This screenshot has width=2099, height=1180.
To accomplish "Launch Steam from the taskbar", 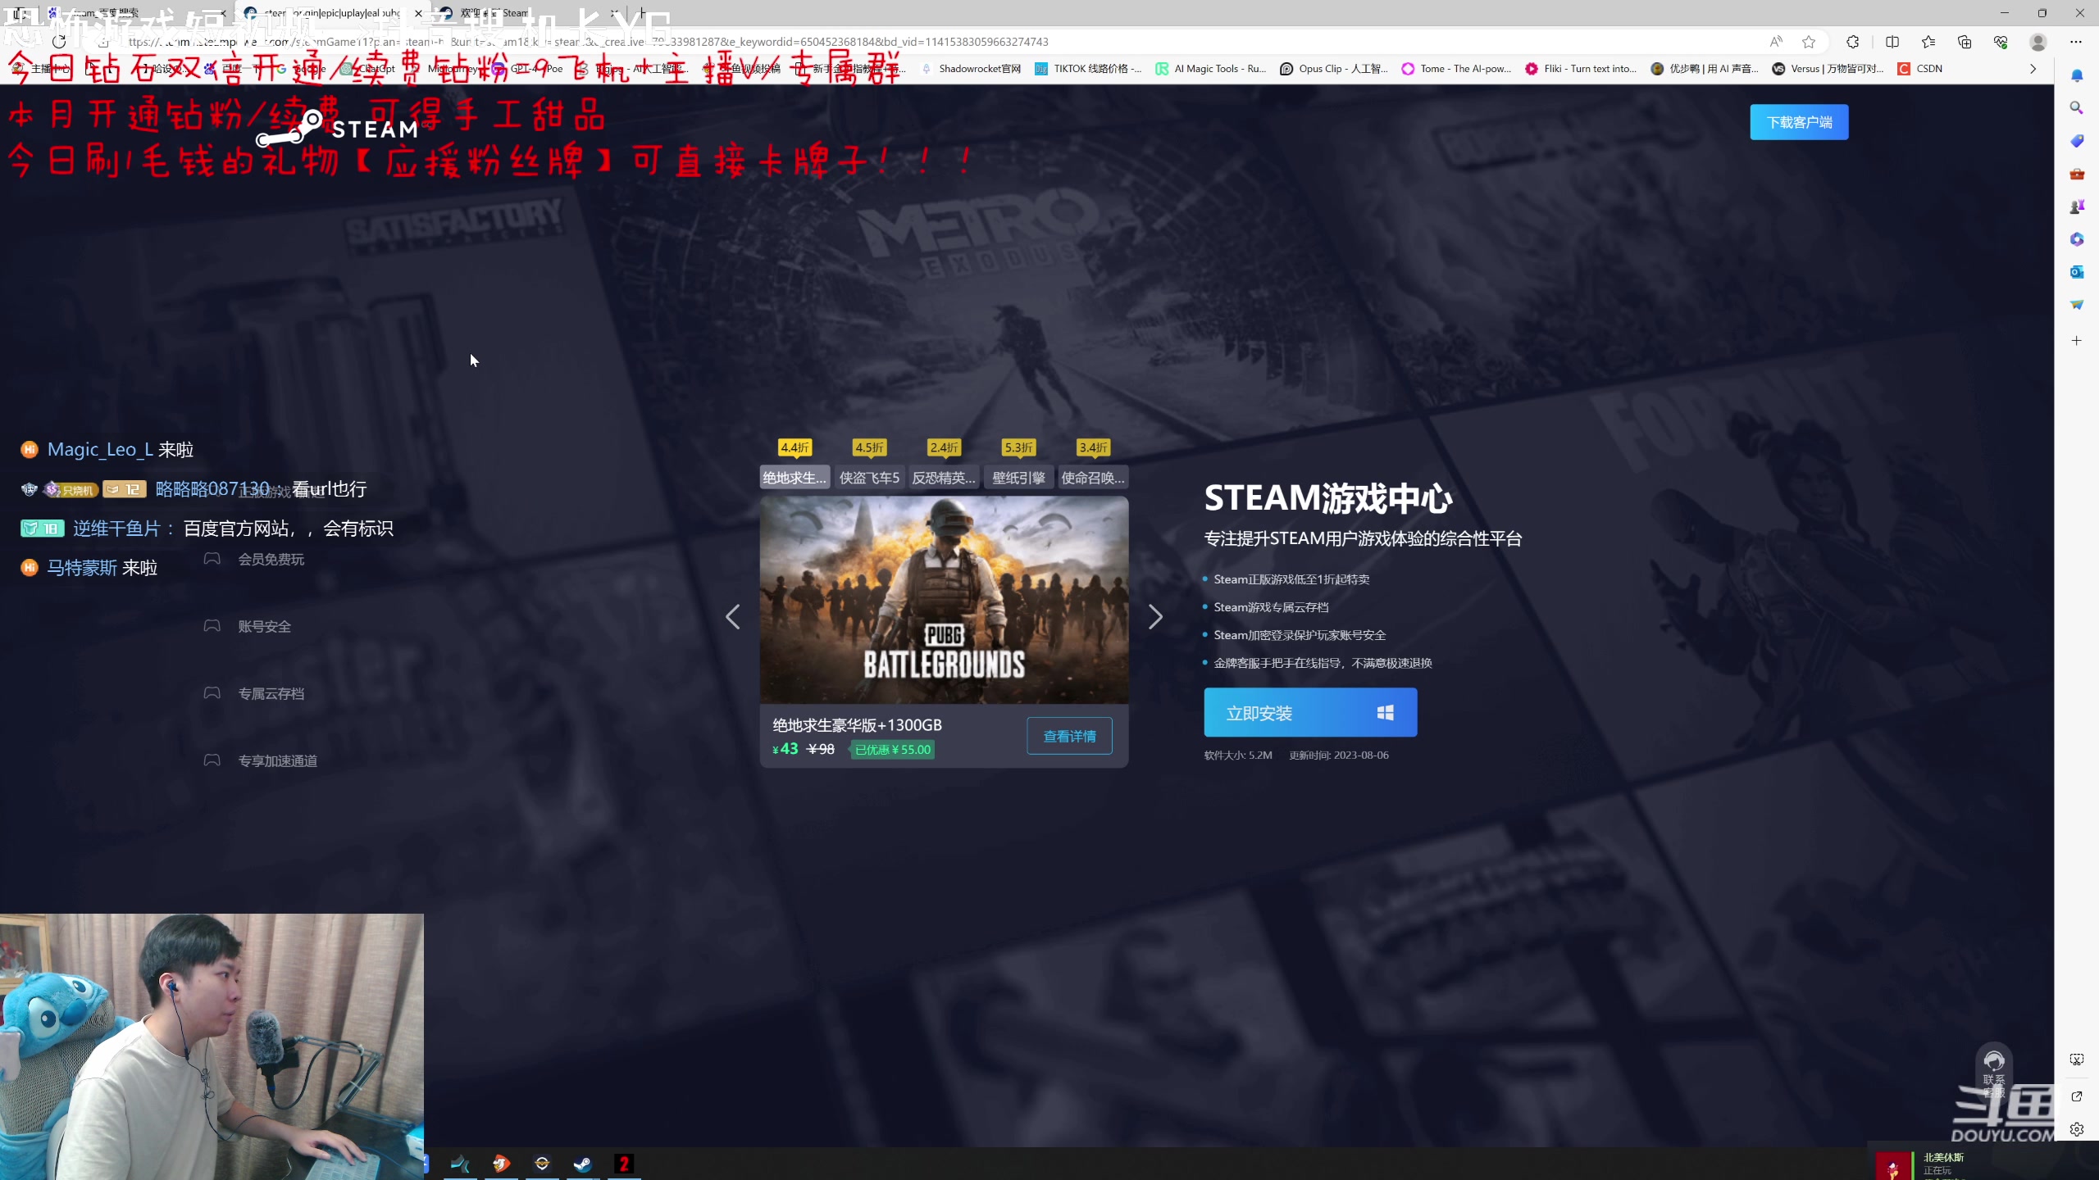I will 584,1163.
